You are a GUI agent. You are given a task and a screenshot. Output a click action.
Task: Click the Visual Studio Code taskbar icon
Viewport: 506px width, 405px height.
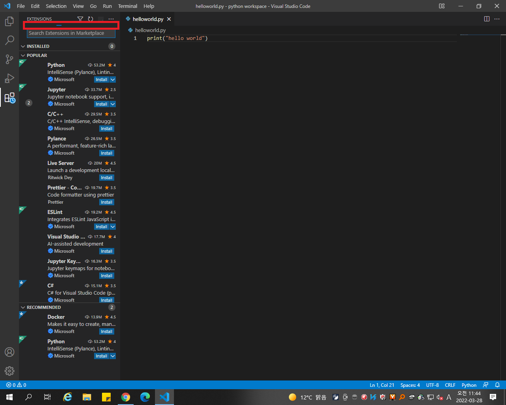[164, 397]
